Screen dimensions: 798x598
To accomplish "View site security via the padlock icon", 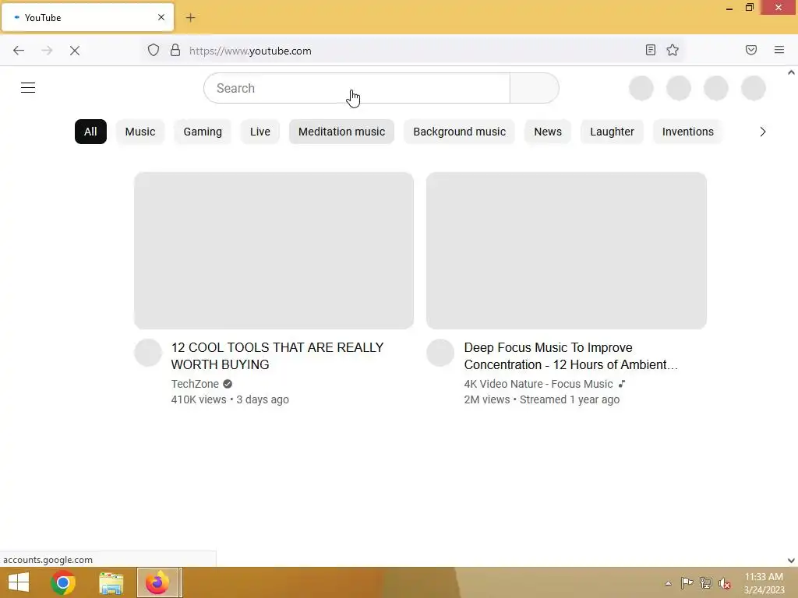I will click(x=175, y=50).
